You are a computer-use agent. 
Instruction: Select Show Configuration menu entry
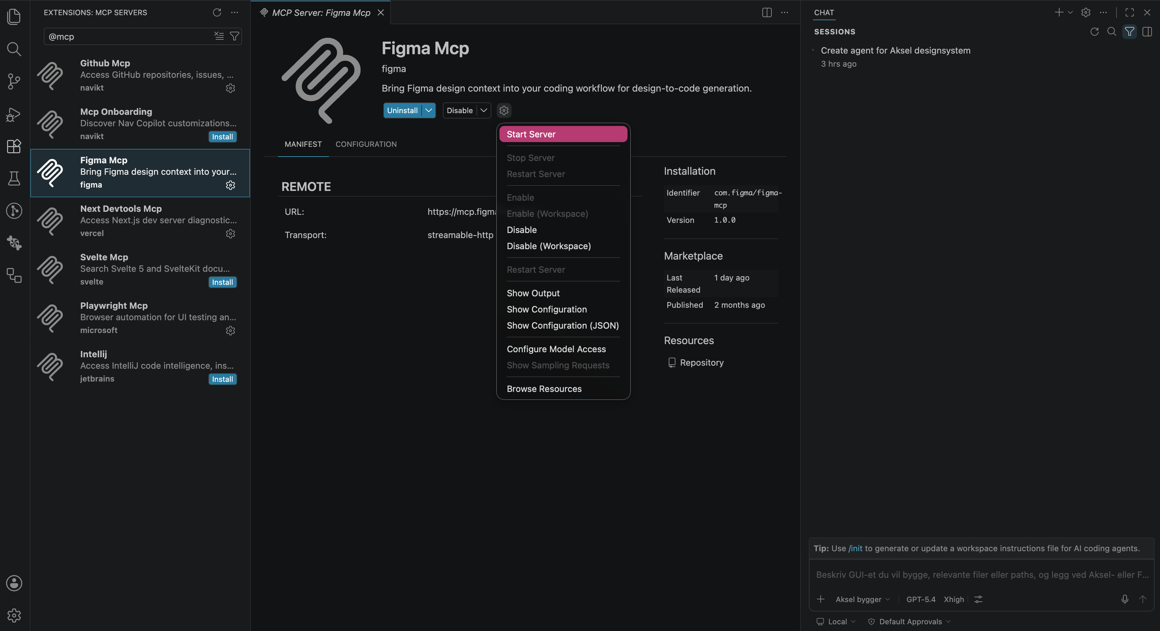(x=563, y=309)
